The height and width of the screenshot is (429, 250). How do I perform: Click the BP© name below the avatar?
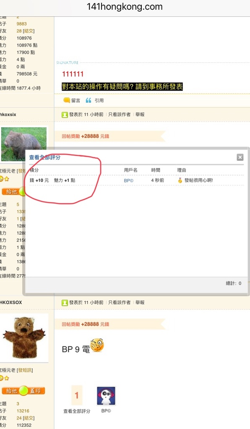click(106, 411)
